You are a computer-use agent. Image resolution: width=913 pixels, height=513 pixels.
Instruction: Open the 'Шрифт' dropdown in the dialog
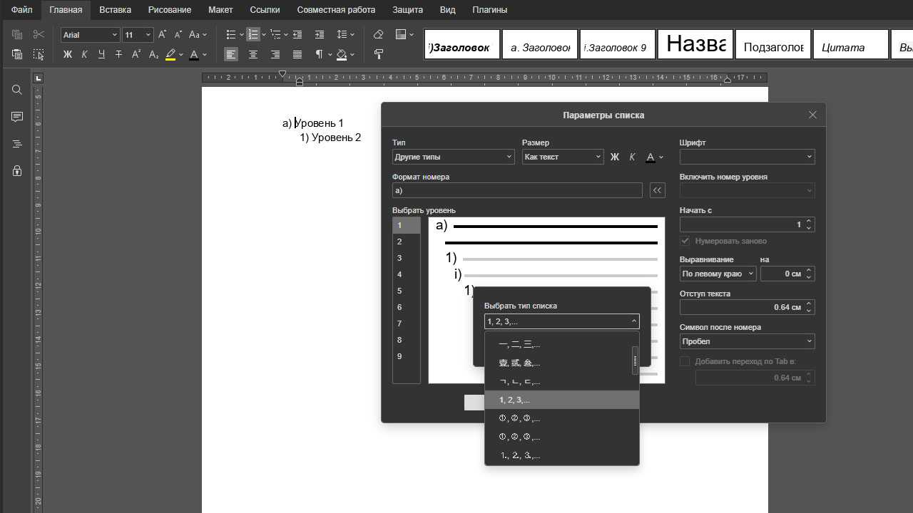pyautogui.click(x=747, y=157)
